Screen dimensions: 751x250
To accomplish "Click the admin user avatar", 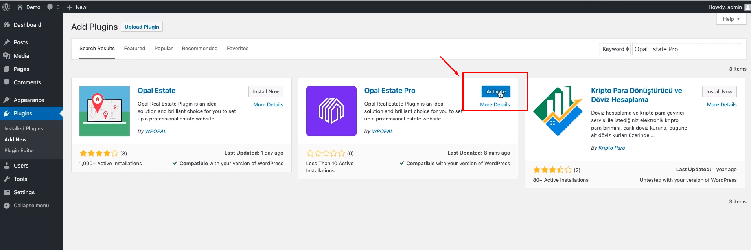I will click(747, 7).
